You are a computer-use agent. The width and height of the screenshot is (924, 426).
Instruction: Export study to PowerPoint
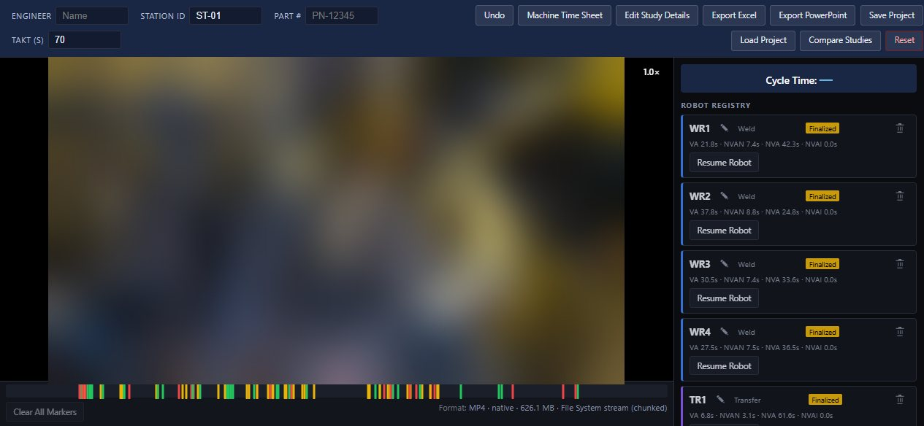(x=812, y=15)
